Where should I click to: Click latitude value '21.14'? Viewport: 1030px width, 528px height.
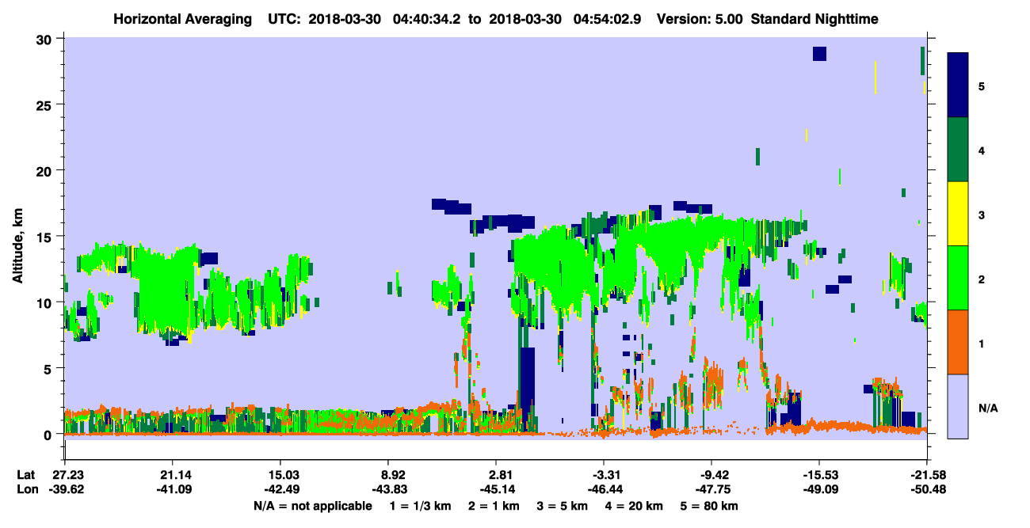click(172, 475)
